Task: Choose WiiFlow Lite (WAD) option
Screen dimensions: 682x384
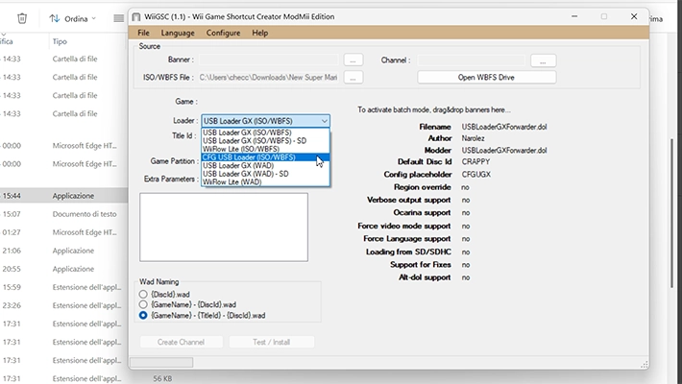Action: point(265,182)
